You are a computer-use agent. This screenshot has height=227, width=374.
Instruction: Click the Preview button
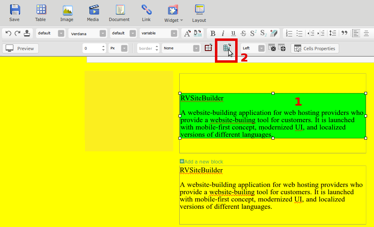(20, 49)
